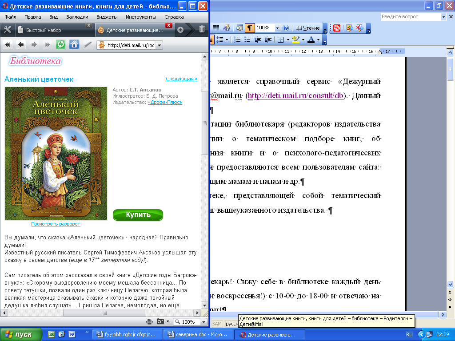Follow the Следующая » link
The image size is (455, 341).
182,79
